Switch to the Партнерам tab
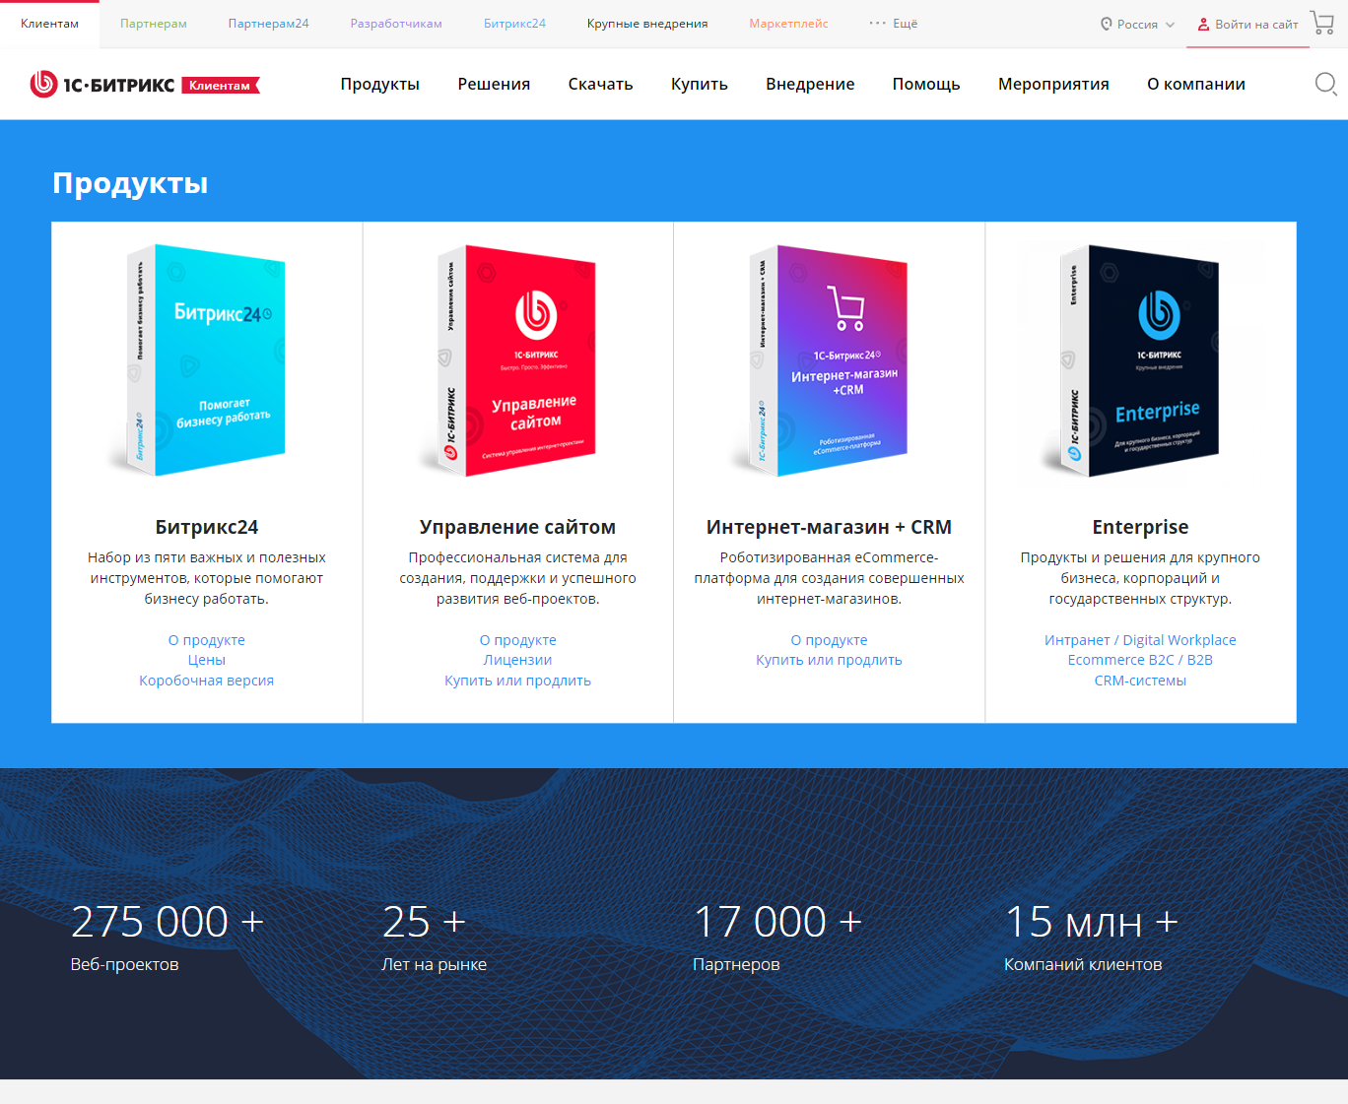This screenshot has height=1104, width=1348. [x=154, y=24]
